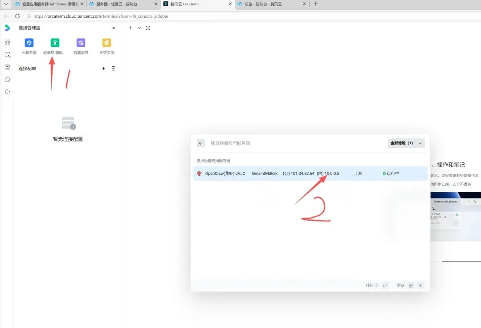This screenshot has width=481, height=328.
Task: Select the 托管实例 icon
Action: point(106,43)
